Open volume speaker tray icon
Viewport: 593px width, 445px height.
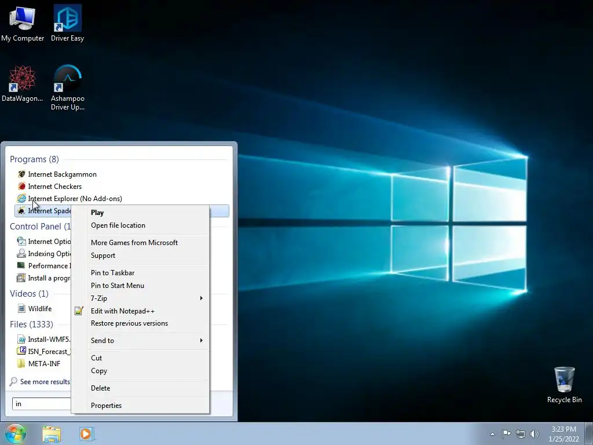pos(535,434)
